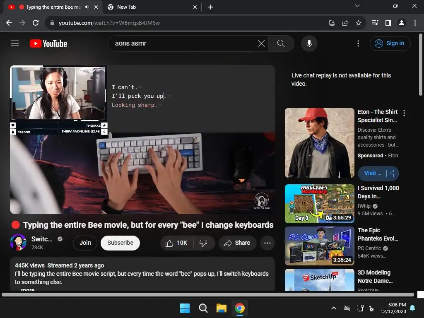Dislike the video

point(204,243)
